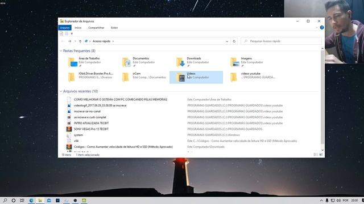Click the New folder quick access icon
The image size is (364, 204).
coord(67,33)
